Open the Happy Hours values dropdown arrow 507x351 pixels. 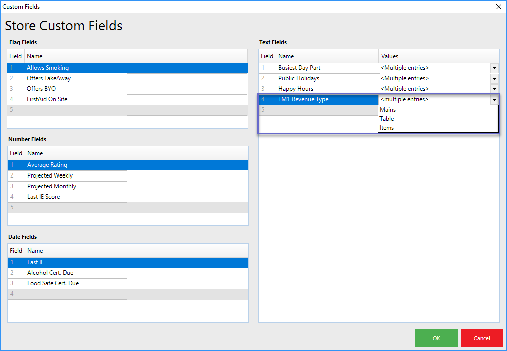(494, 89)
